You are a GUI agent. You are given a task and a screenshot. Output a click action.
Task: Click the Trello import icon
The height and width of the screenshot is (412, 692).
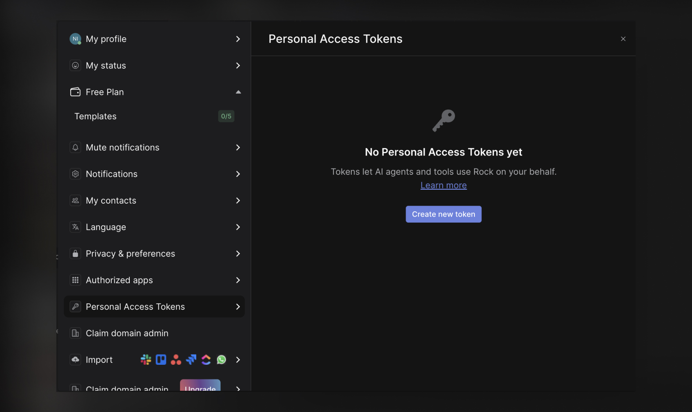[161, 360]
